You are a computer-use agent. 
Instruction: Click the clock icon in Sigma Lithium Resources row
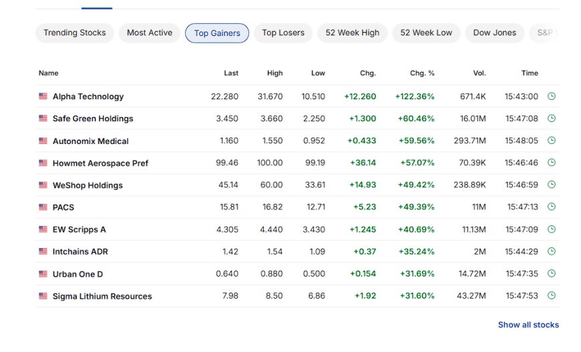pos(552,295)
